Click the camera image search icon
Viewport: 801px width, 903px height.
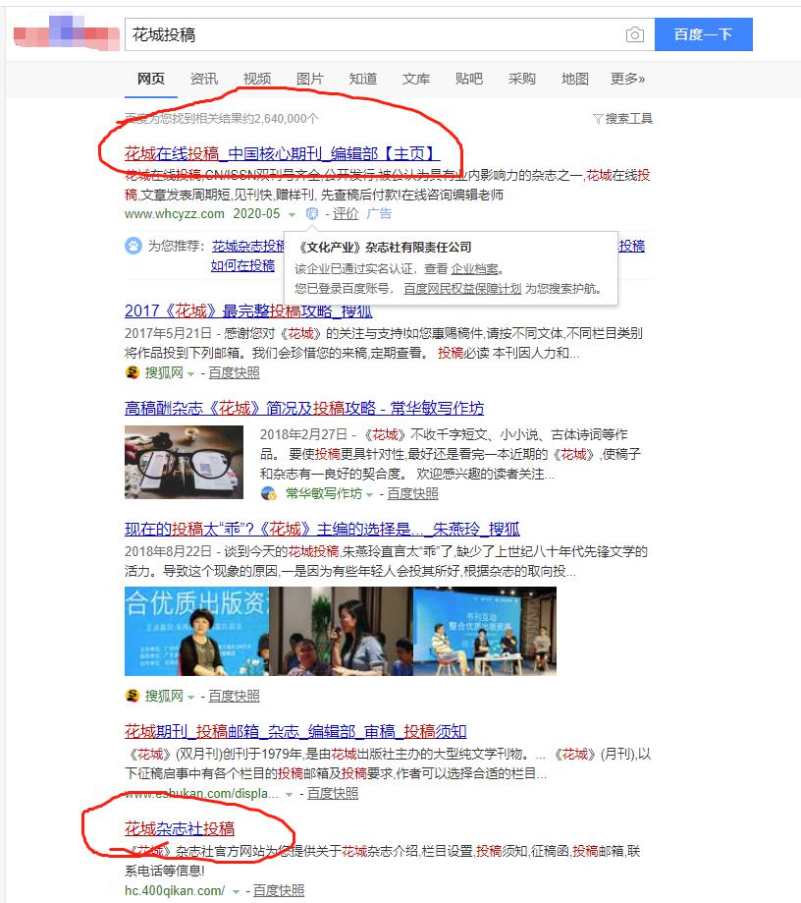click(x=635, y=35)
